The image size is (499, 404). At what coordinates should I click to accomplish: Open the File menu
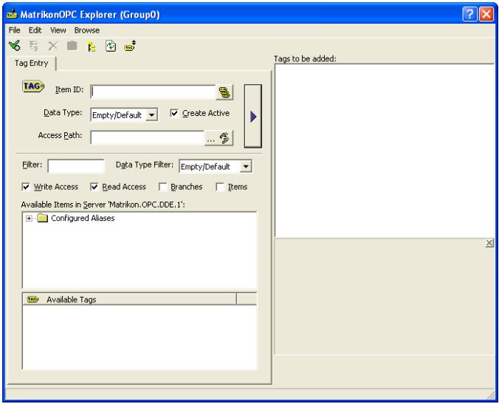(14, 30)
